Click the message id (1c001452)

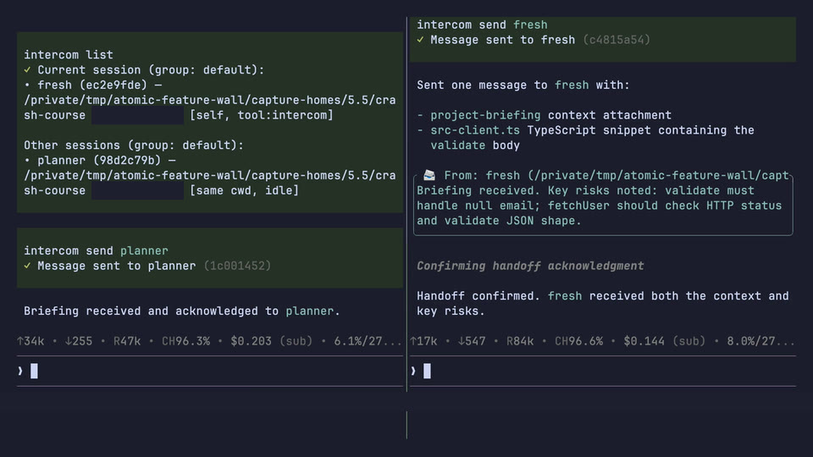[237, 266]
